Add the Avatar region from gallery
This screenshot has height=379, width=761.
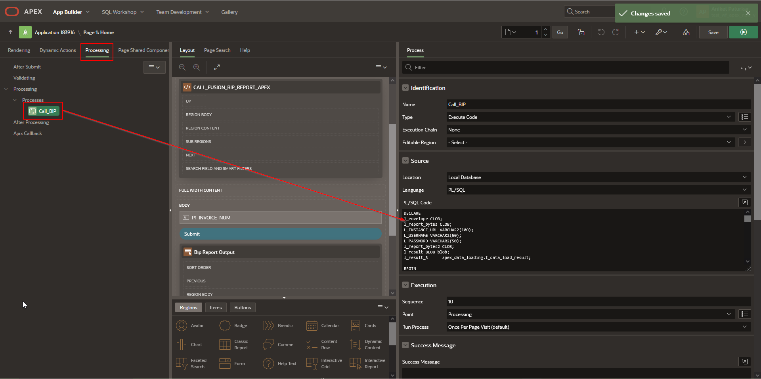point(190,326)
